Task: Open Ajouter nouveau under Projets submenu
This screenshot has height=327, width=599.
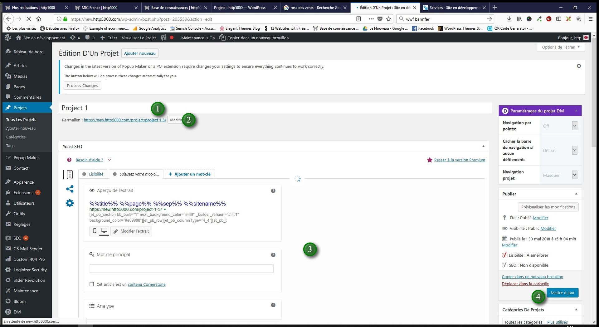Action: click(21, 128)
